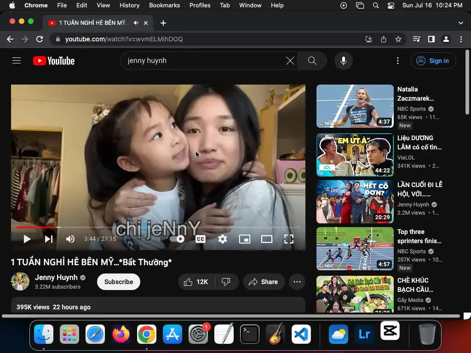The image size is (471, 353).
Task: Open the LẦN CUỐI ĐI LỄ HỘI thumbnail
Action: tap(355, 202)
